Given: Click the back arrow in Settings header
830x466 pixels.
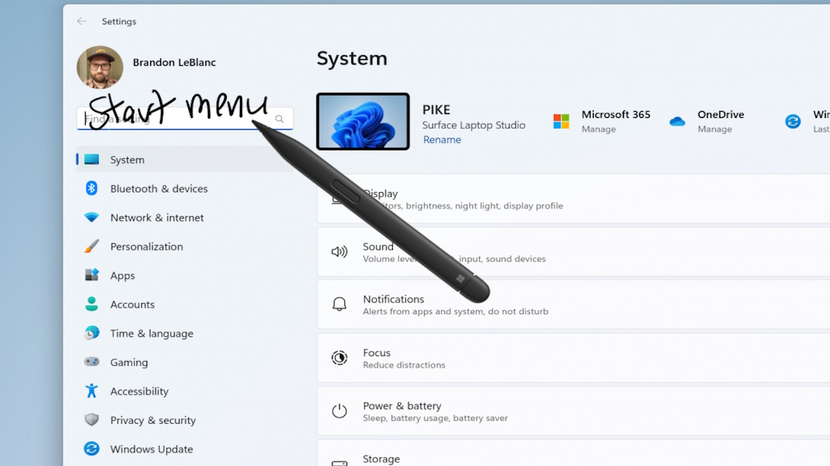Looking at the screenshot, I should coord(82,21).
